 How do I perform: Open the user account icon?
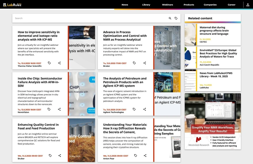pos(248,5)
